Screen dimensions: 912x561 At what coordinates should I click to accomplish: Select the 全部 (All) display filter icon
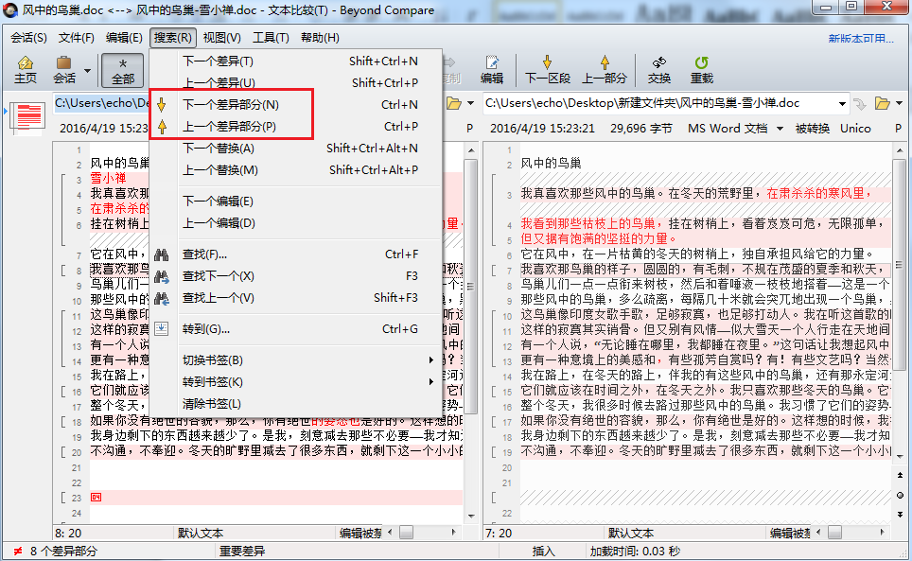120,69
